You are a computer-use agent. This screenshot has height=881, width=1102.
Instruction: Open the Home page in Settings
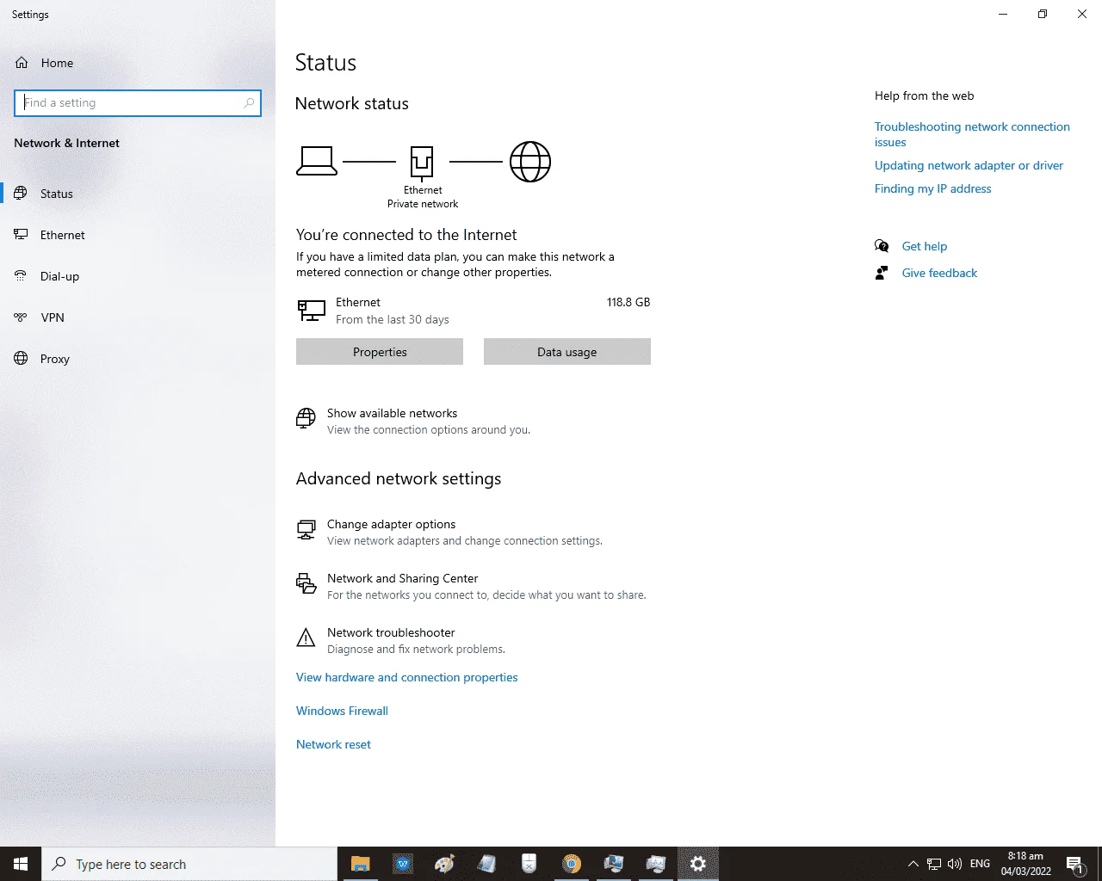(x=57, y=63)
